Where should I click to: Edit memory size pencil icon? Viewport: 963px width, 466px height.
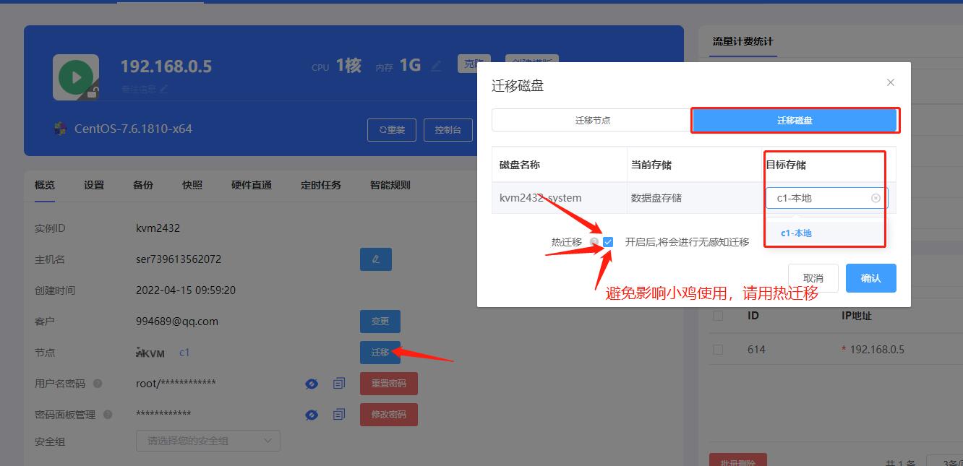click(436, 66)
